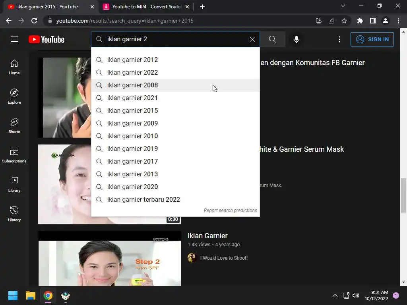
Task: Start voice search with microphone icon
Action: 296,39
